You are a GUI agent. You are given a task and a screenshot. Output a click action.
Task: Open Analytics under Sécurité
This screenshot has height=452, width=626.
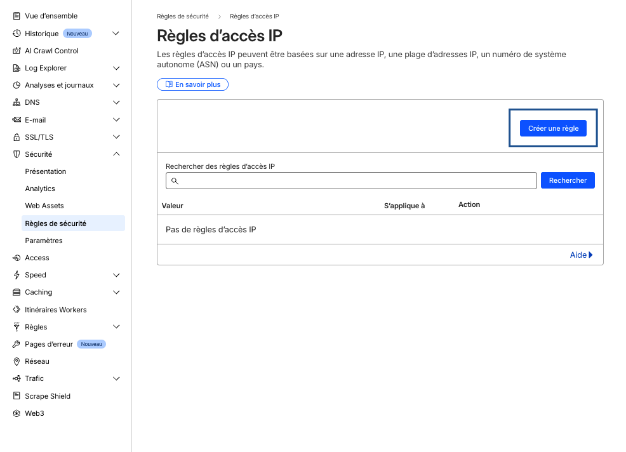click(40, 189)
